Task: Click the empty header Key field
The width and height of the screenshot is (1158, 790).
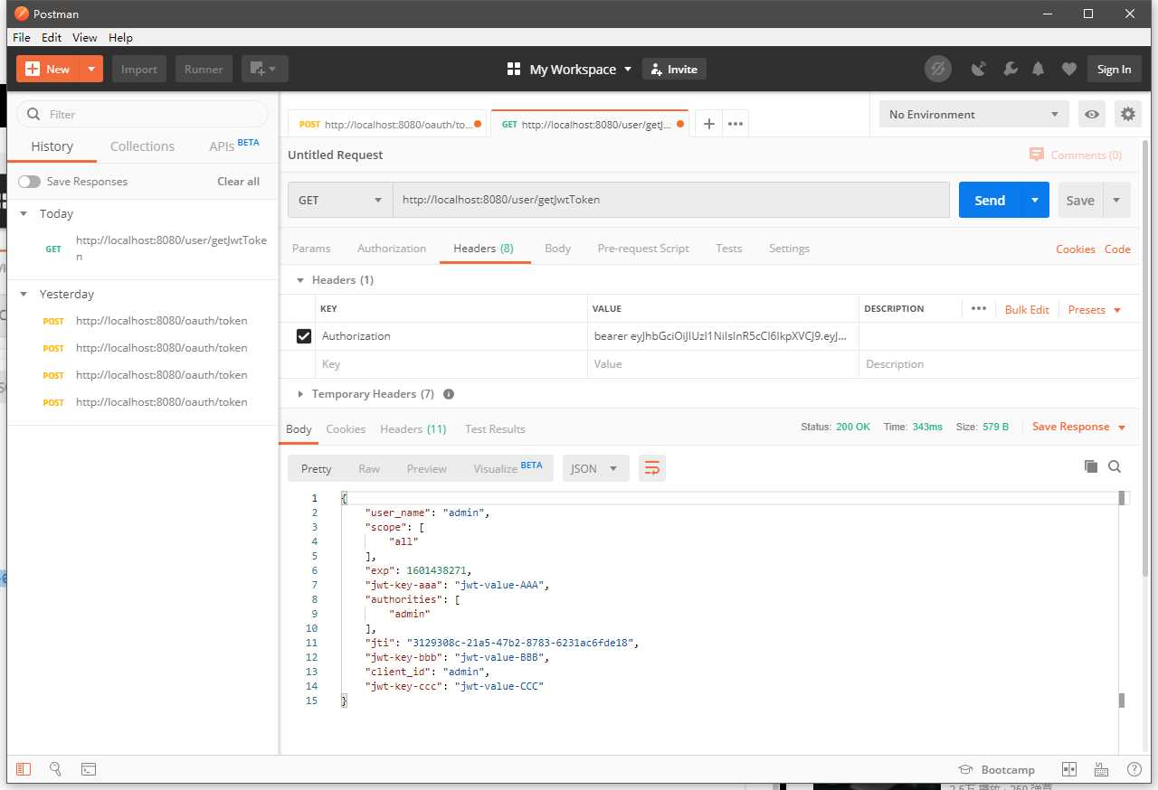Action: [451, 364]
